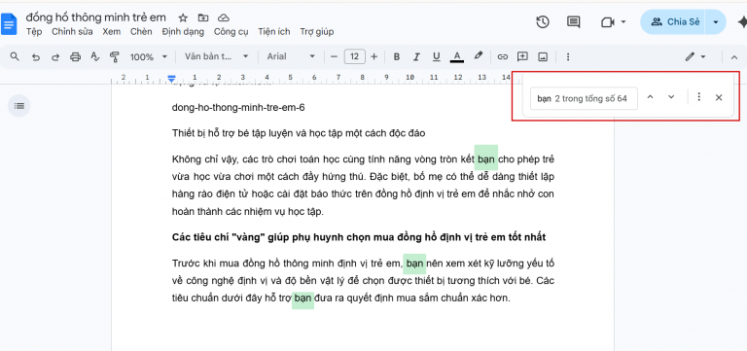Viewport: 747px width, 351px height.
Task: Click text "dong-ho-thong-minh-tre-em-6"
Action: (x=238, y=108)
